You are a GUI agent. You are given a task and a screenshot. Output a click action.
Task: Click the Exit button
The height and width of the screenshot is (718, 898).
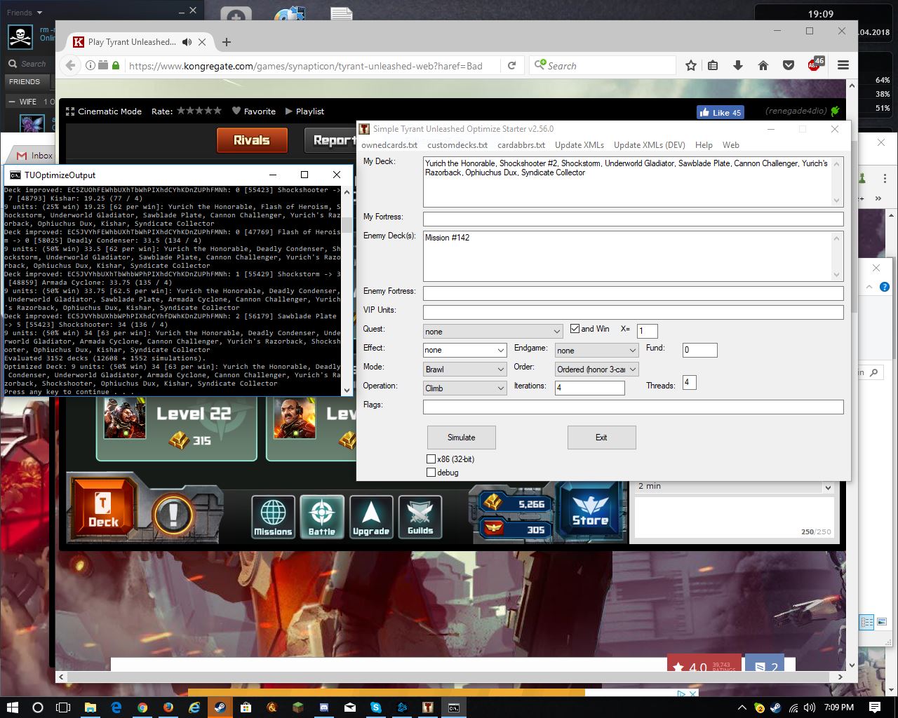point(601,438)
